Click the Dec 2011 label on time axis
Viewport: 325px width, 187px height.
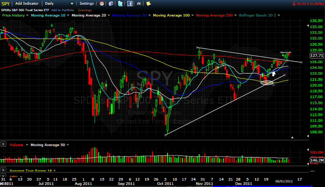pyautogui.click(x=243, y=183)
